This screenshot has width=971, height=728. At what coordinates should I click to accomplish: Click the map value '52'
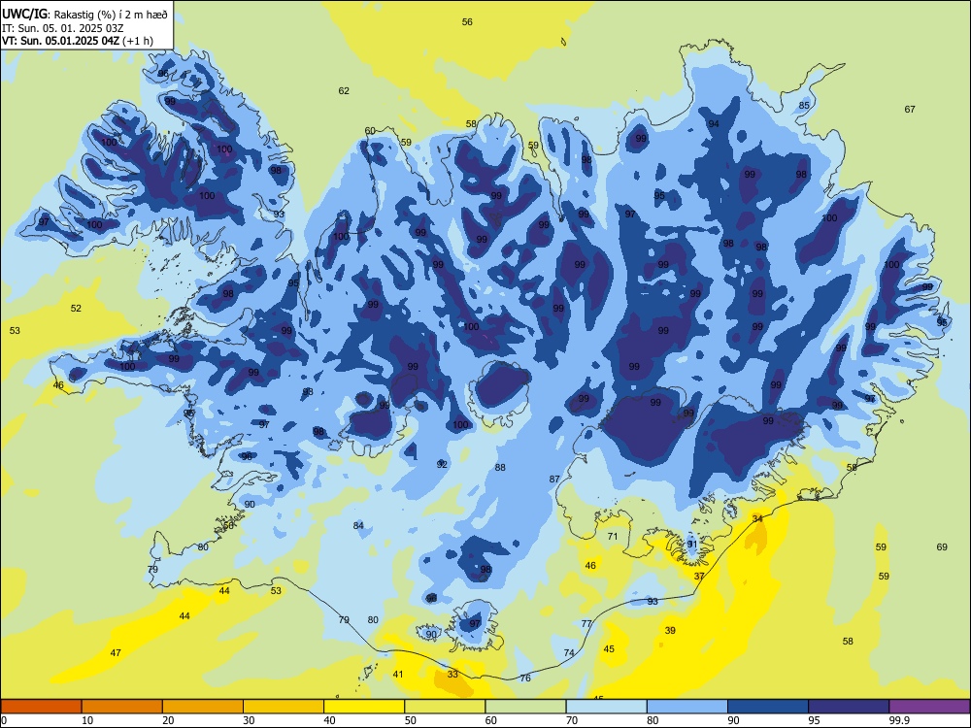76,308
